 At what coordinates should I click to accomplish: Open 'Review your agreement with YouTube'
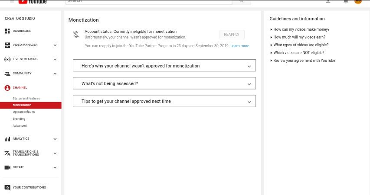click(x=304, y=61)
